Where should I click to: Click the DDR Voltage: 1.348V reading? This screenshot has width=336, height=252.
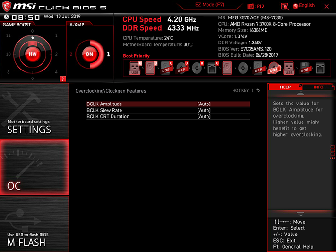240,43
